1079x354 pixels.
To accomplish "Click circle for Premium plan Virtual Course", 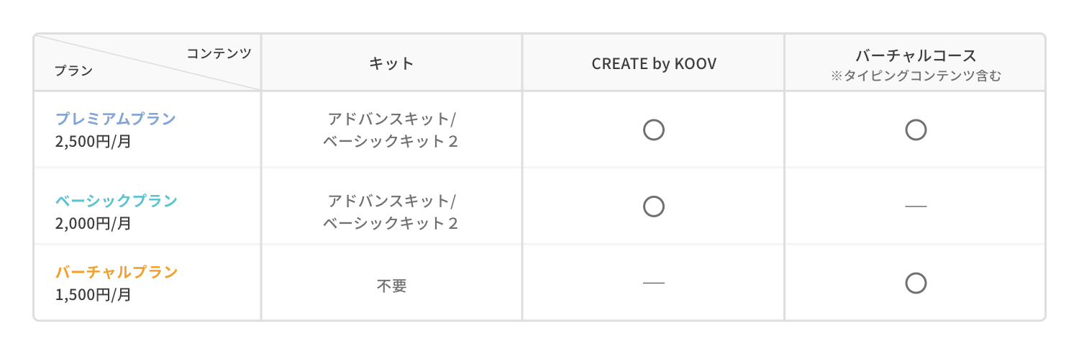I will click(x=916, y=130).
